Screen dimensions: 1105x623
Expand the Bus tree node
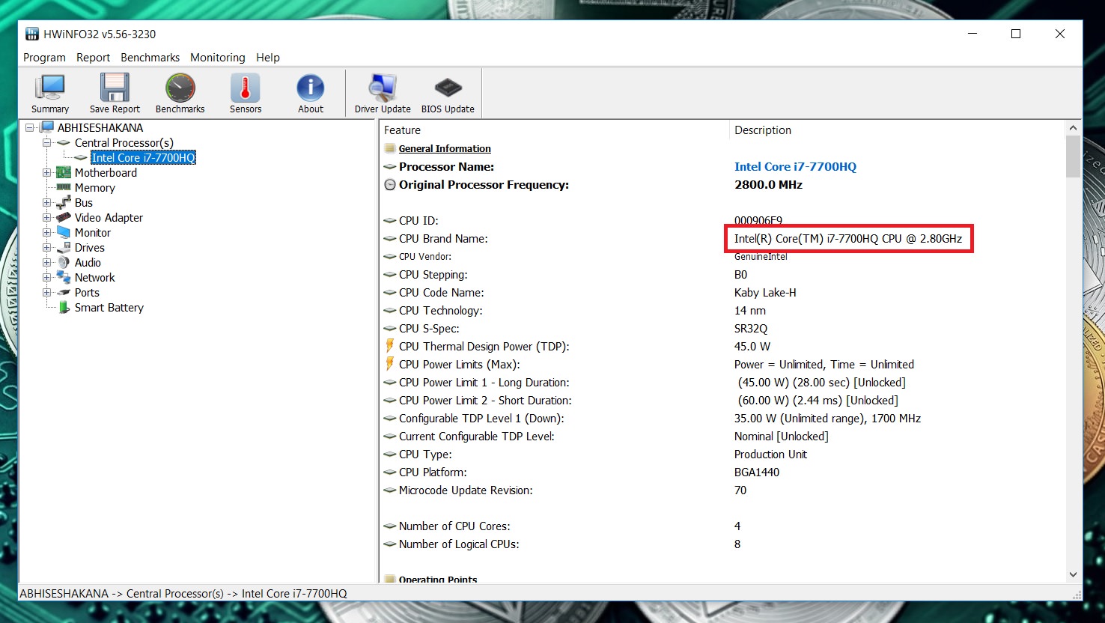[46, 203]
